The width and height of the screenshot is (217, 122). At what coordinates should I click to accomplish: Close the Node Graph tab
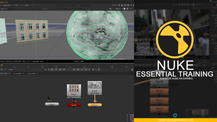point(9,74)
